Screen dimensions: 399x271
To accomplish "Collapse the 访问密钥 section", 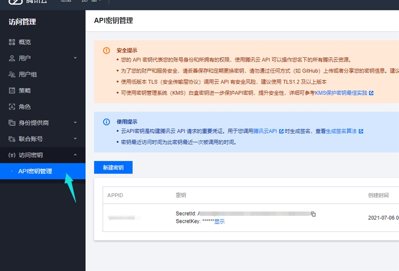I will 75,155.
